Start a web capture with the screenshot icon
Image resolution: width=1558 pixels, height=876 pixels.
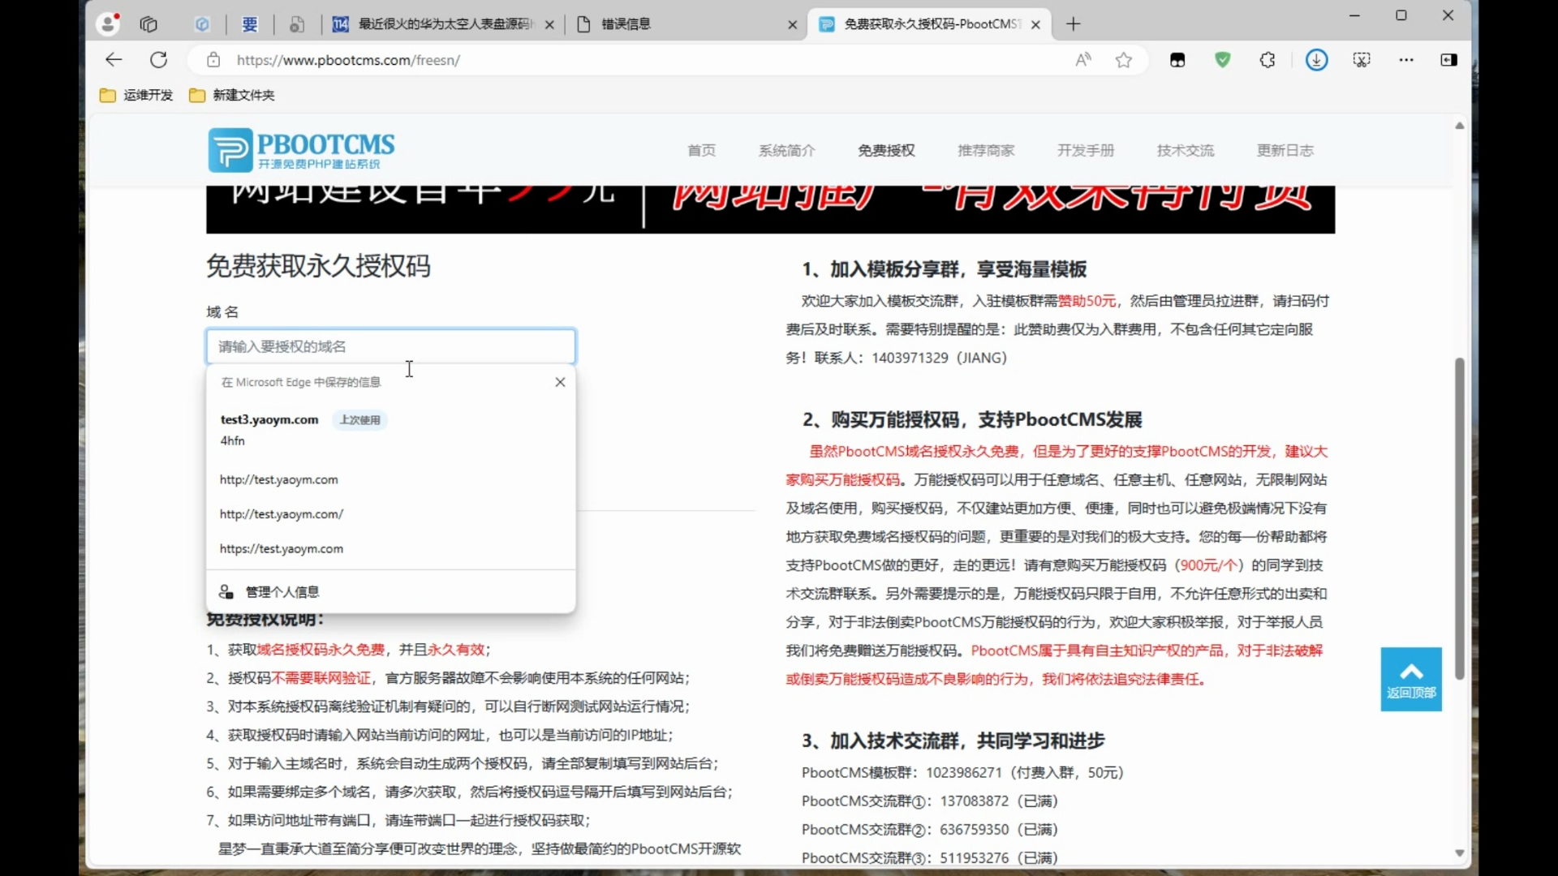click(x=1362, y=59)
